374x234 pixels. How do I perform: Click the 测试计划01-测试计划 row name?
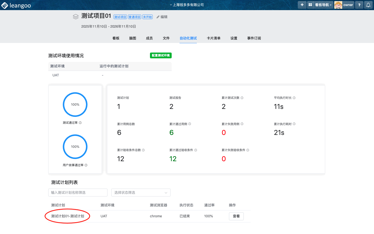tap(67, 216)
